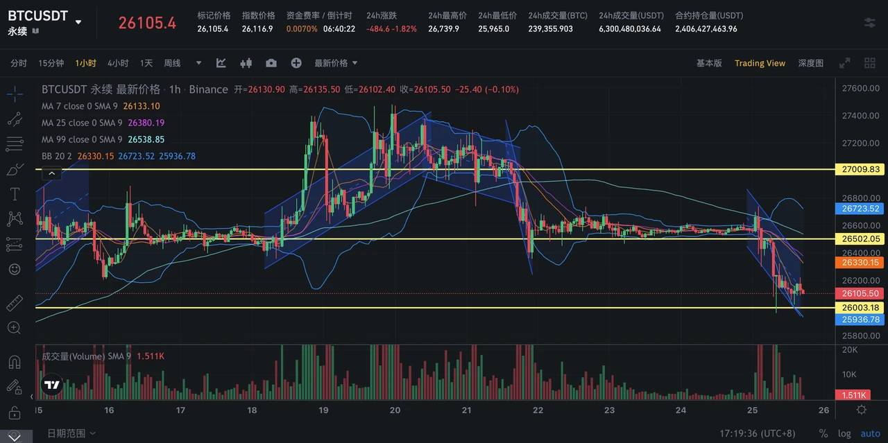Switch to 基本版 chart view

click(x=709, y=63)
